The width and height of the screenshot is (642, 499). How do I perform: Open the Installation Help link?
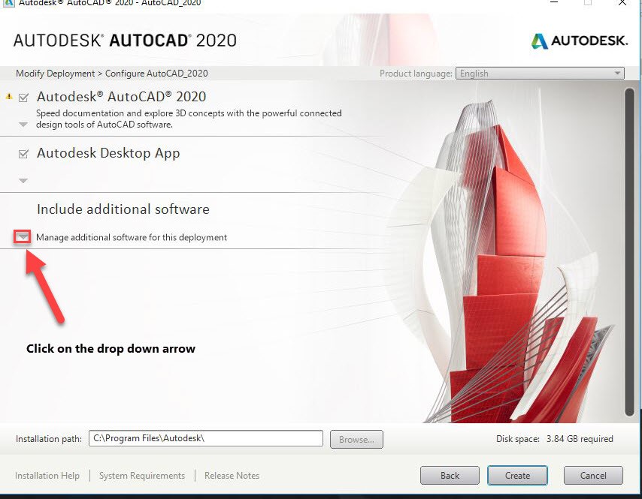pyautogui.click(x=47, y=476)
